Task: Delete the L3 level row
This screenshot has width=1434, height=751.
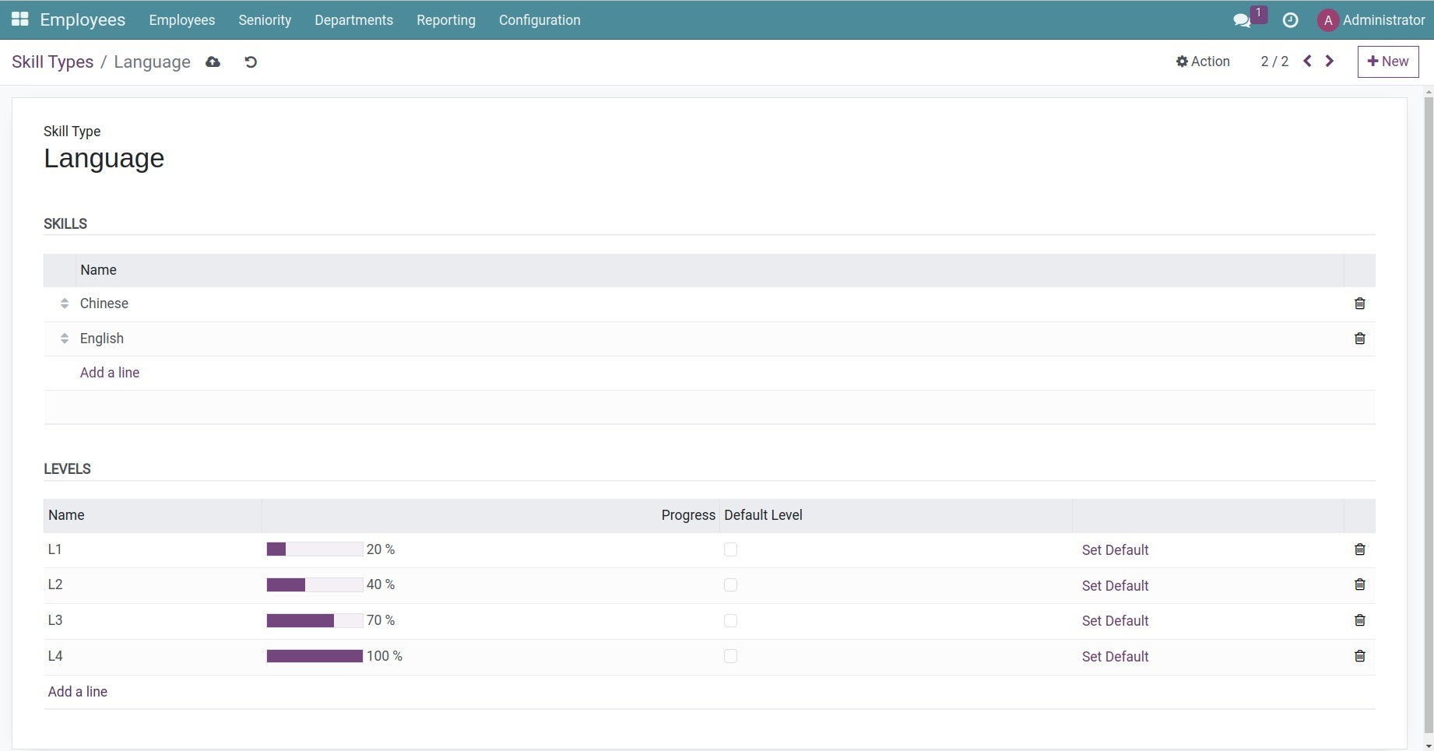Action: point(1359,620)
